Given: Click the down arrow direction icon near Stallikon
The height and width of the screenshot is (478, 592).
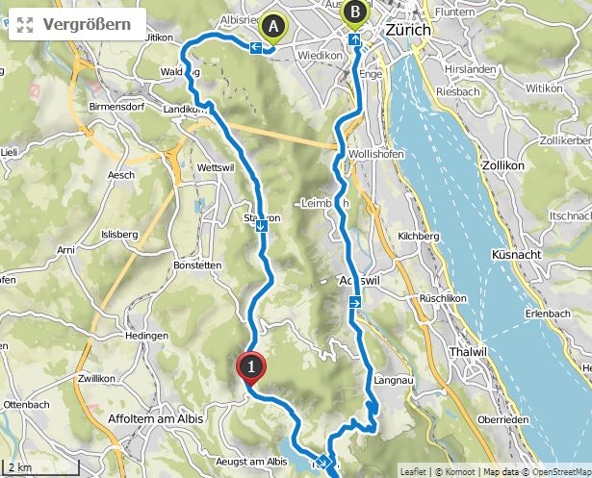Looking at the screenshot, I should 261,226.
